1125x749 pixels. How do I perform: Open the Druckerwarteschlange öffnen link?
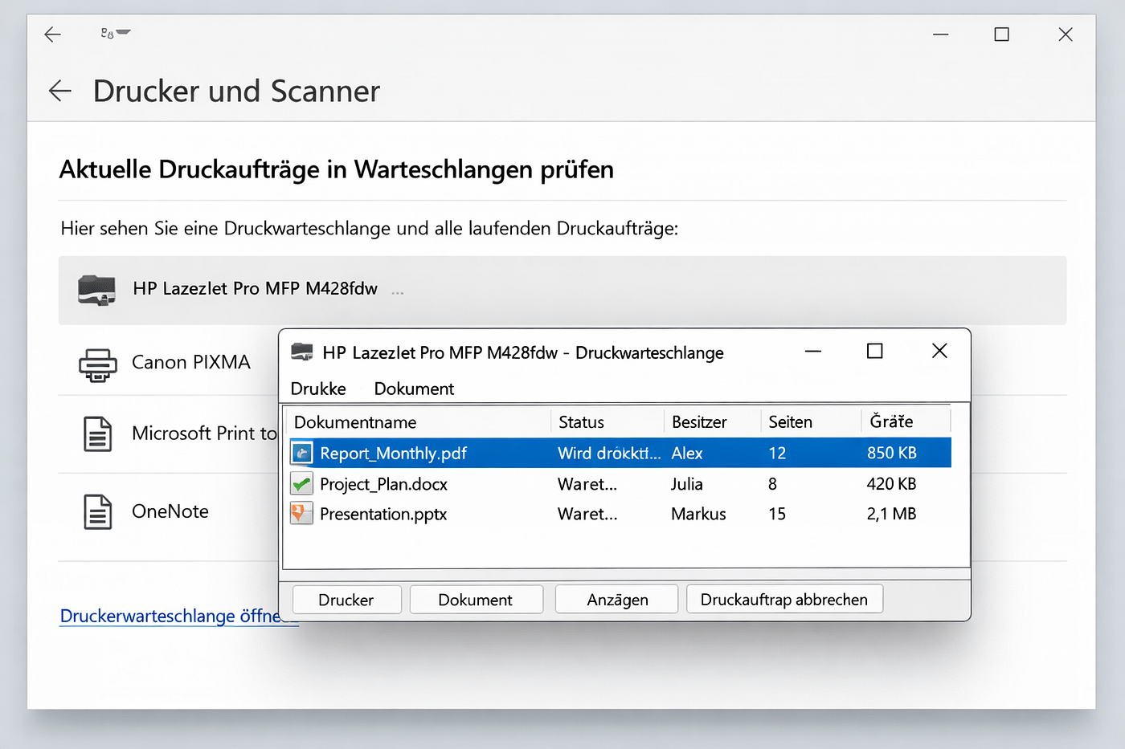coord(179,616)
